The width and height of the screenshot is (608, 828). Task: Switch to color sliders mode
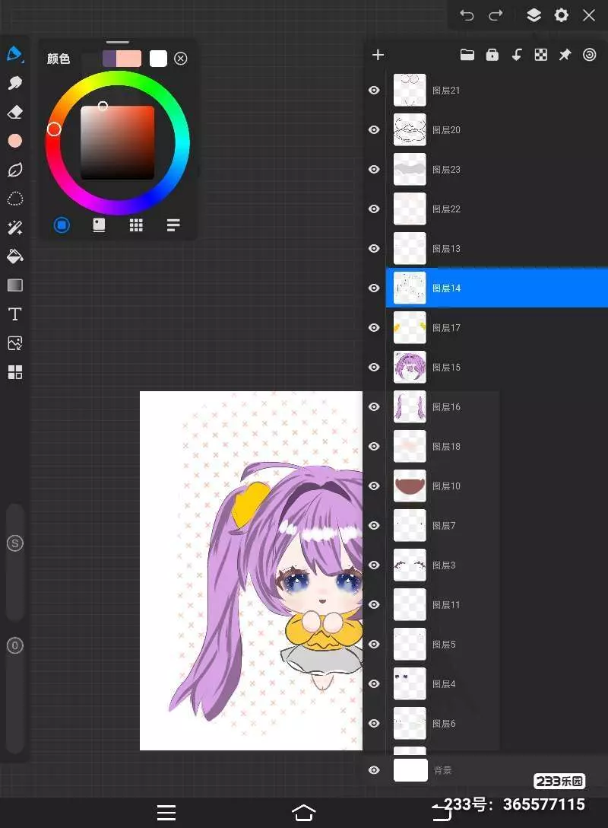click(x=173, y=225)
